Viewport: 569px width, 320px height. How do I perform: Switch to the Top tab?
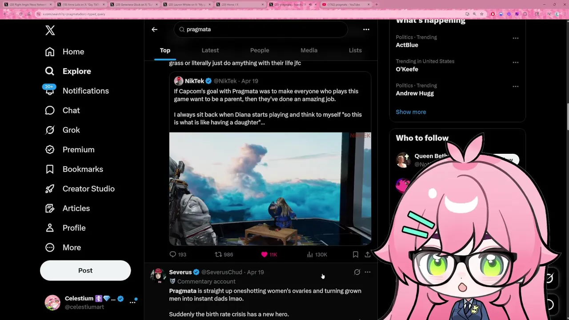pyautogui.click(x=165, y=50)
